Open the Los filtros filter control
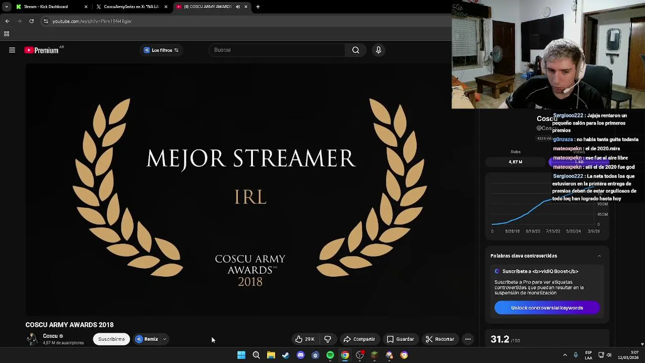The width and height of the screenshot is (645, 363). [161, 50]
